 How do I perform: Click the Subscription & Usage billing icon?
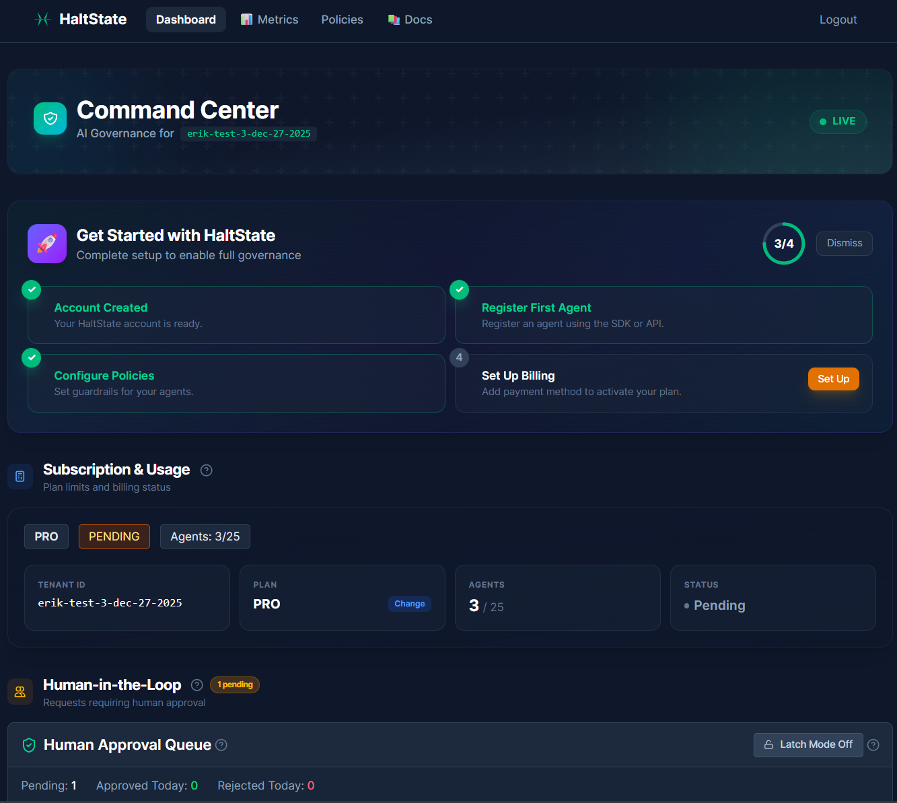click(20, 476)
